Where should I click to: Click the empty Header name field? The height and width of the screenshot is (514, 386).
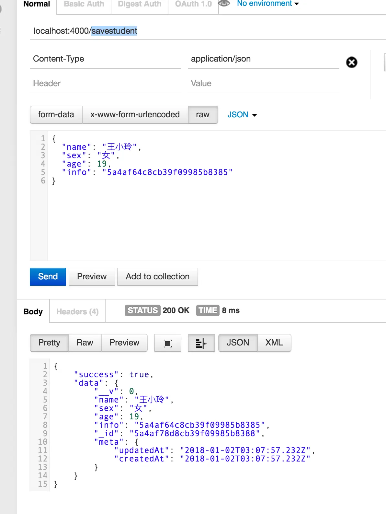click(x=106, y=84)
